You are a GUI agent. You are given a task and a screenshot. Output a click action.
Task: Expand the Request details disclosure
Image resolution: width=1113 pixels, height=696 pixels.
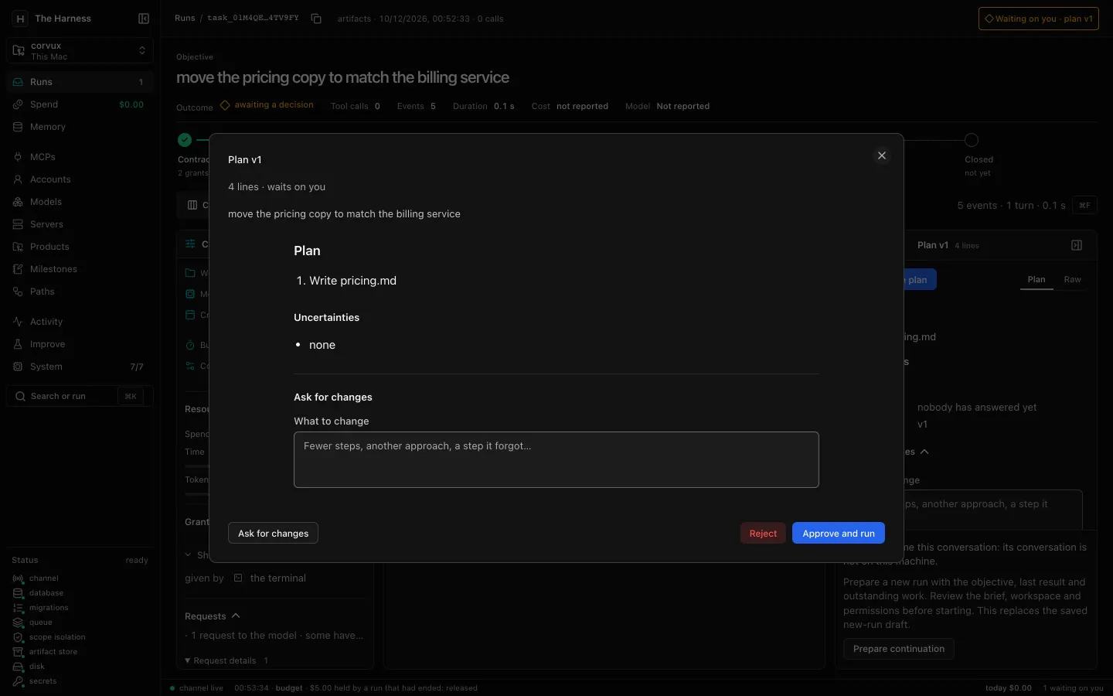coord(226,660)
